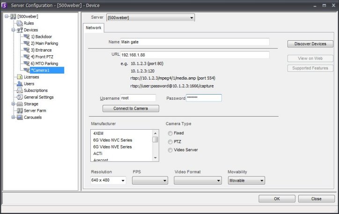Screen dimensions: 339x214
Task: Select PTZ camera type
Action: click(x=170, y=142)
